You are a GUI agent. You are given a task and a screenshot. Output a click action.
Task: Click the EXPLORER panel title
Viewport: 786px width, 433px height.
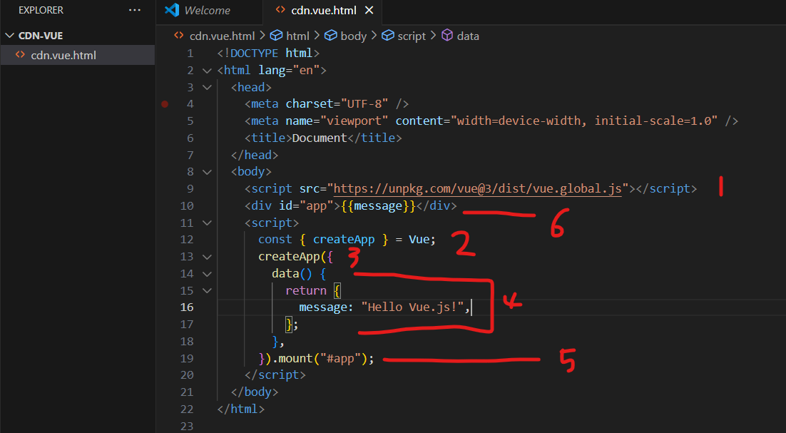pyautogui.click(x=41, y=10)
